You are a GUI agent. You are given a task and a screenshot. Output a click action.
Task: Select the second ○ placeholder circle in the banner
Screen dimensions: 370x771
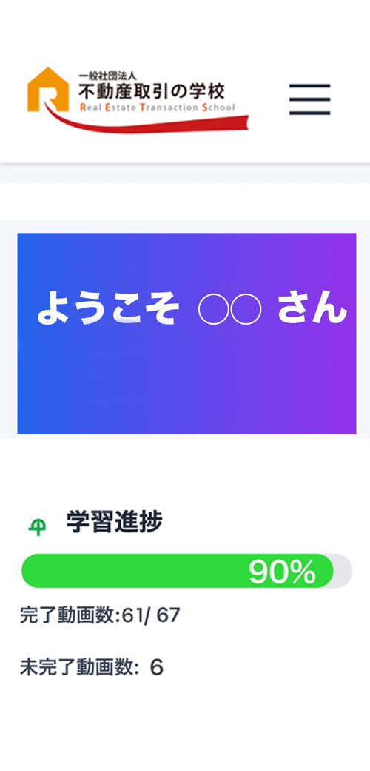pos(246,311)
